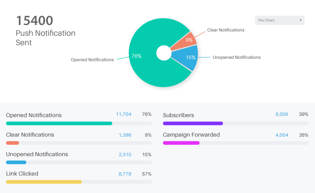Click the 15400 Push Notification Sent heading

pyautogui.click(x=35, y=21)
